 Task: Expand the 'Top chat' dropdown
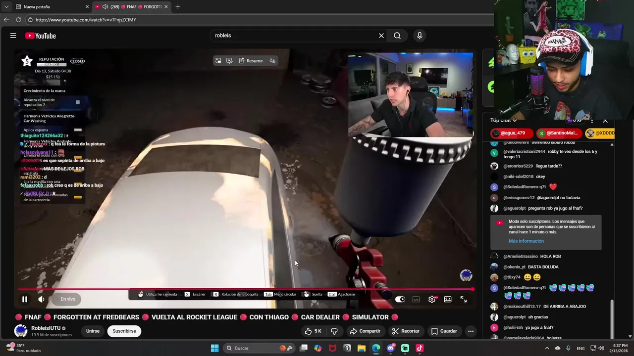(x=504, y=120)
